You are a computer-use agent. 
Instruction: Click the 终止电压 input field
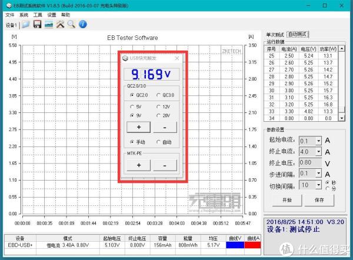coord(310,162)
